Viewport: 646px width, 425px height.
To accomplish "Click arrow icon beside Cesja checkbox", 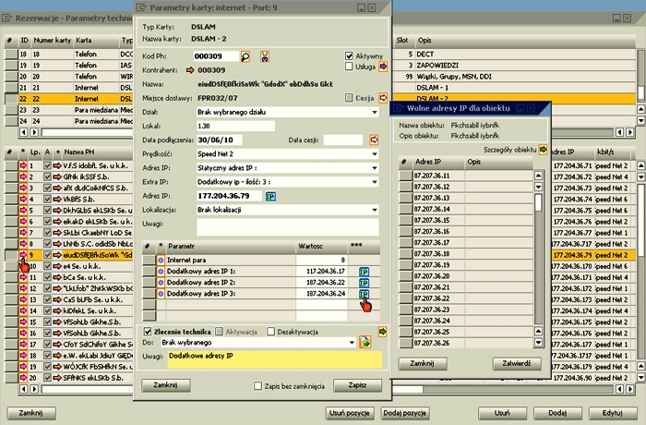I will click(383, 98).
